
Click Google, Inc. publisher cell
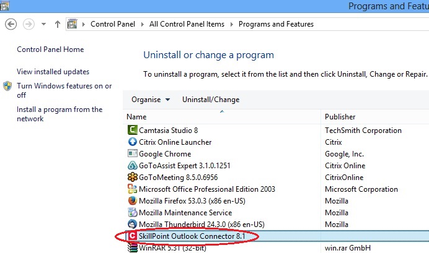tap(344, 154)
